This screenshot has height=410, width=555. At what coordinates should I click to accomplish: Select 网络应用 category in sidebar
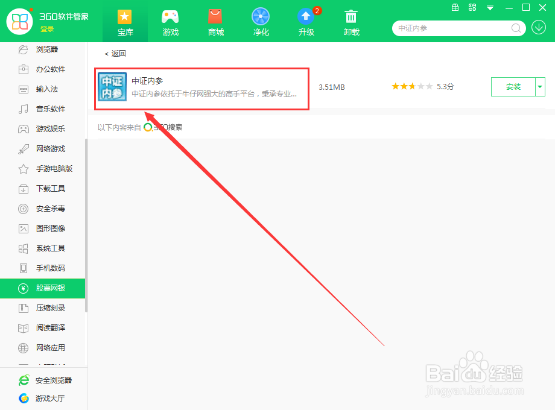pyautogui.click(x=42, y=348)
